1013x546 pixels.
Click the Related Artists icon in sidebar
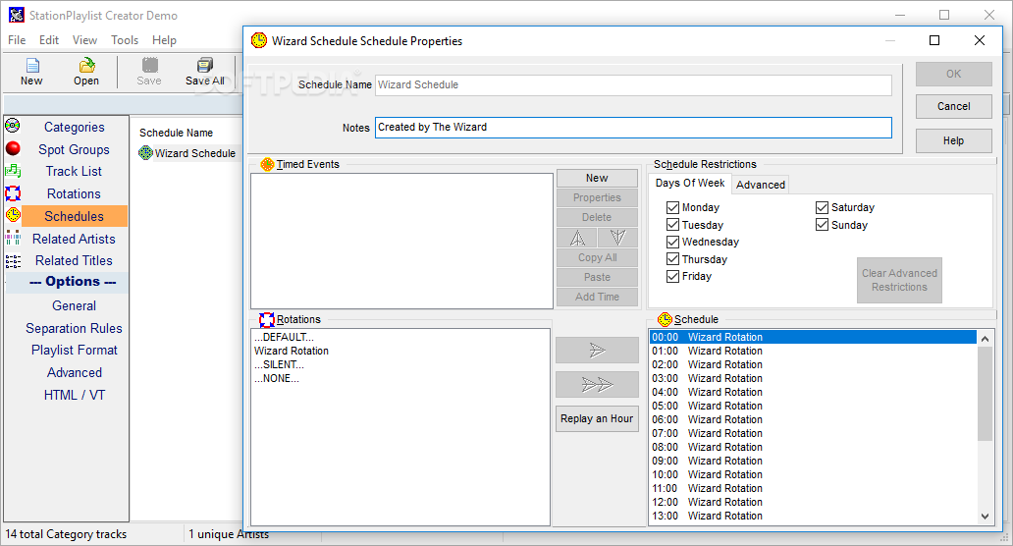tap(13, 238)
